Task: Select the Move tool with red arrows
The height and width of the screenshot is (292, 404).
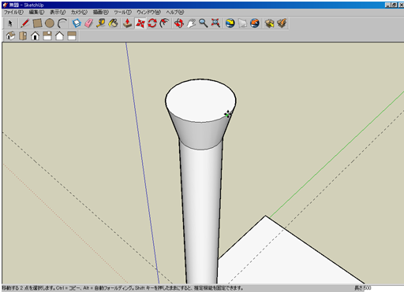Action: point(140,24)
